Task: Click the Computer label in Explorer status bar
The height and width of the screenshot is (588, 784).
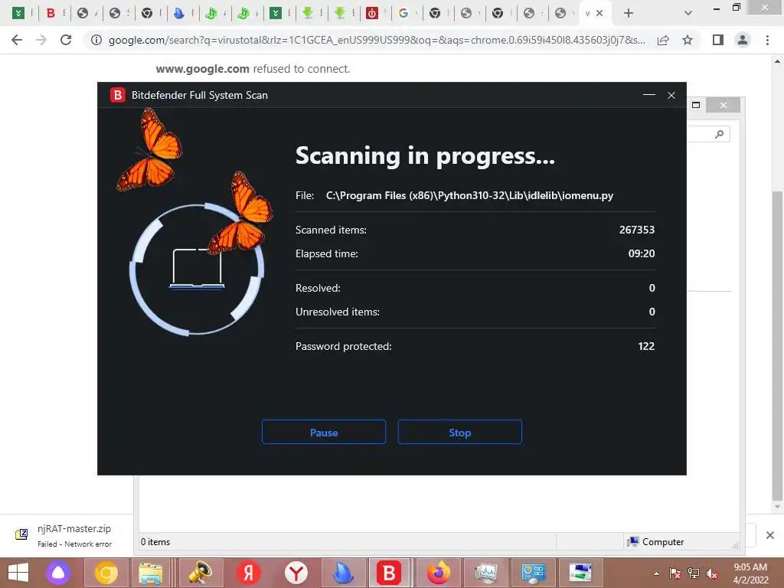Action: [x=662, y=541]
